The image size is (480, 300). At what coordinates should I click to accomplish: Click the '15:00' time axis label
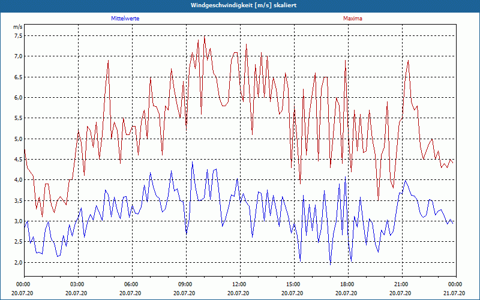[294, 284]
